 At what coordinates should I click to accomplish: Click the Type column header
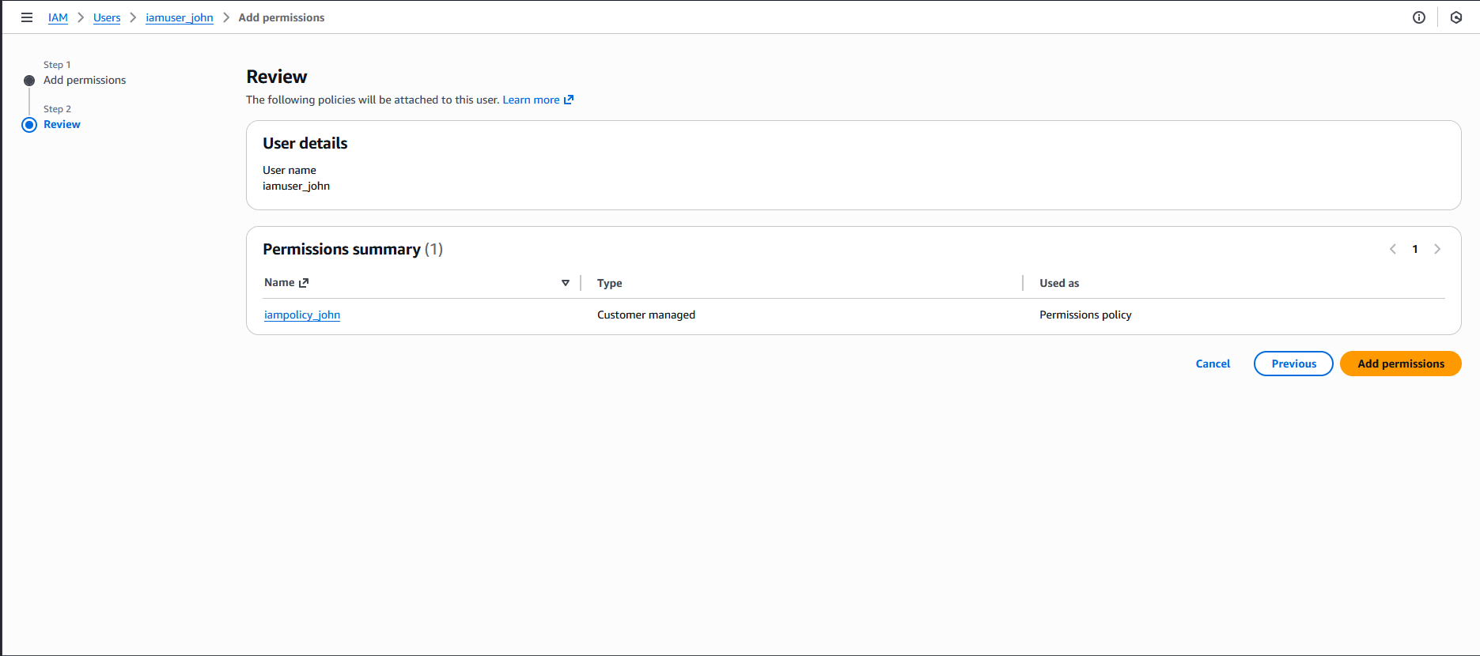tap(610, 283)
